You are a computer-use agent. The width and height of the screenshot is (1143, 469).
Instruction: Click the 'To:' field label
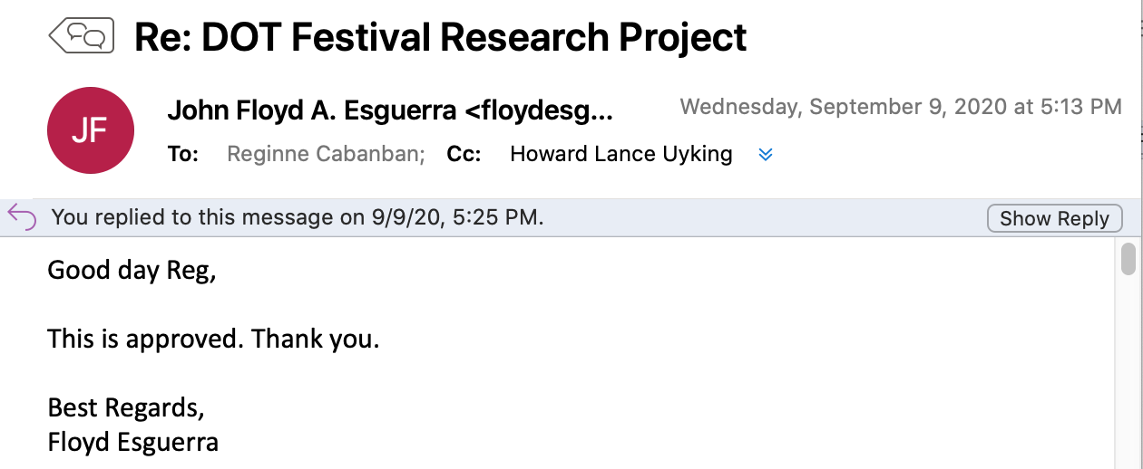click(x=183, y=154)
